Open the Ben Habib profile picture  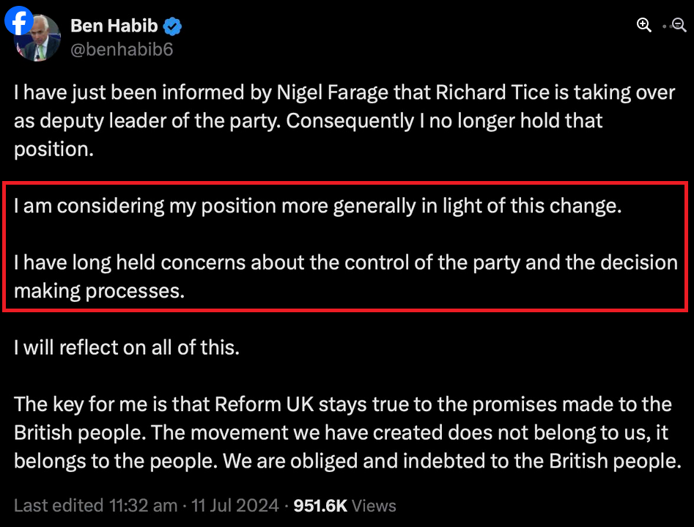click(x=40, y=45)
